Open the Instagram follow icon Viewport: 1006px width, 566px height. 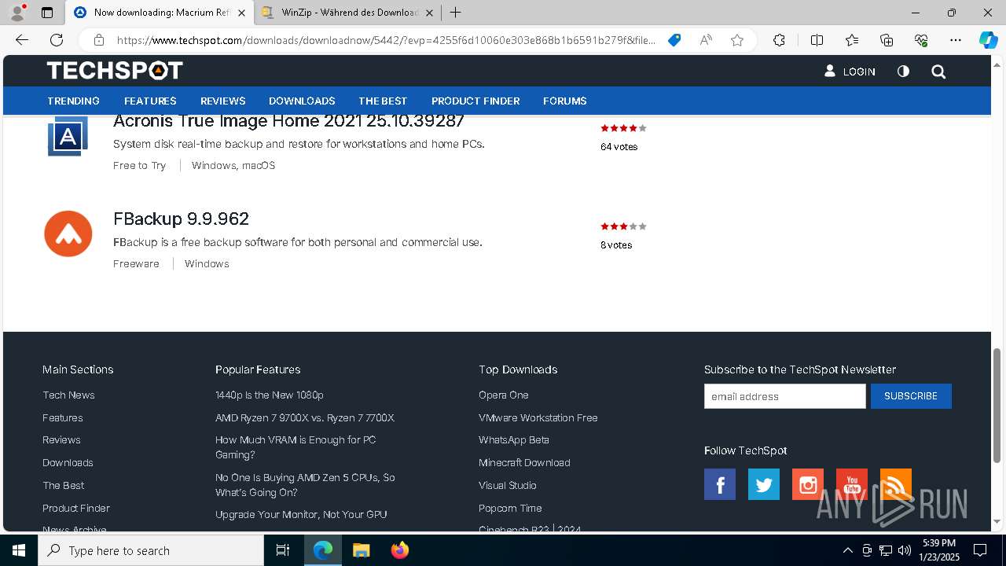pos(808,484)
